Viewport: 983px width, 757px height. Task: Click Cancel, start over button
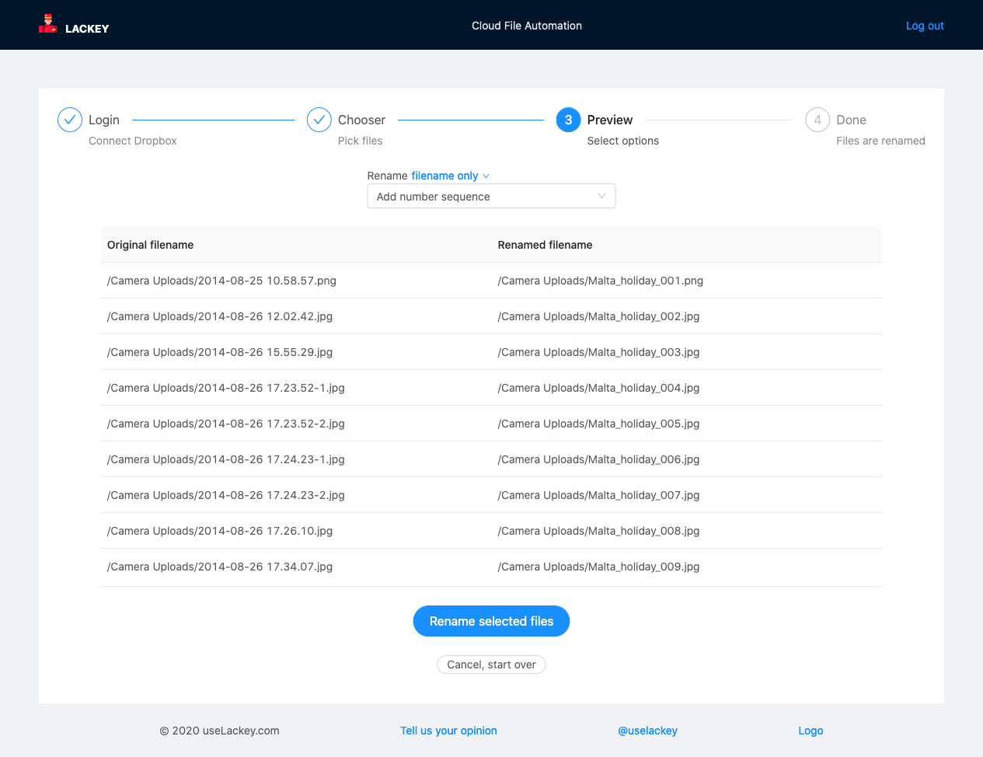tap(491, 665)
